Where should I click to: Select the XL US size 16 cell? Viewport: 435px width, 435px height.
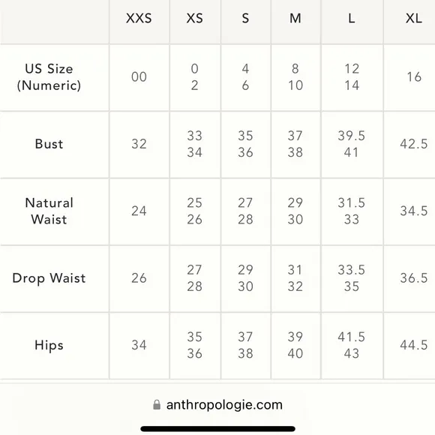[x=414, y=77]
